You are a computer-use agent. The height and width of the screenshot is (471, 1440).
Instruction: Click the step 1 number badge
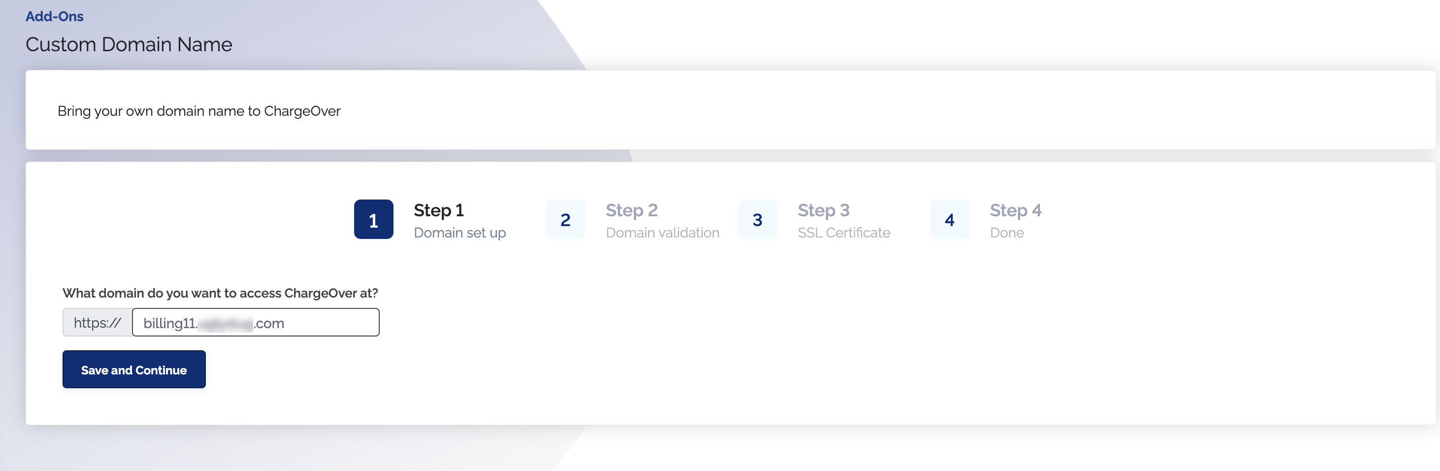click(373, 219)
